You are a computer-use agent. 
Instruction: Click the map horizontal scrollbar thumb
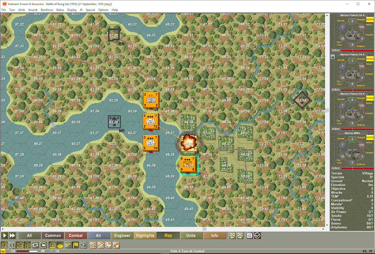pos(205,229)
